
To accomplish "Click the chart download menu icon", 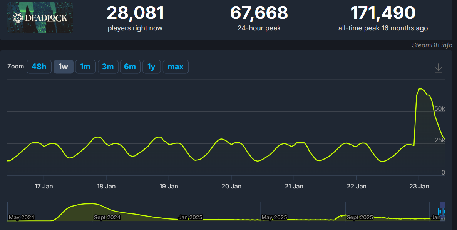I will [x=438, y=68].
